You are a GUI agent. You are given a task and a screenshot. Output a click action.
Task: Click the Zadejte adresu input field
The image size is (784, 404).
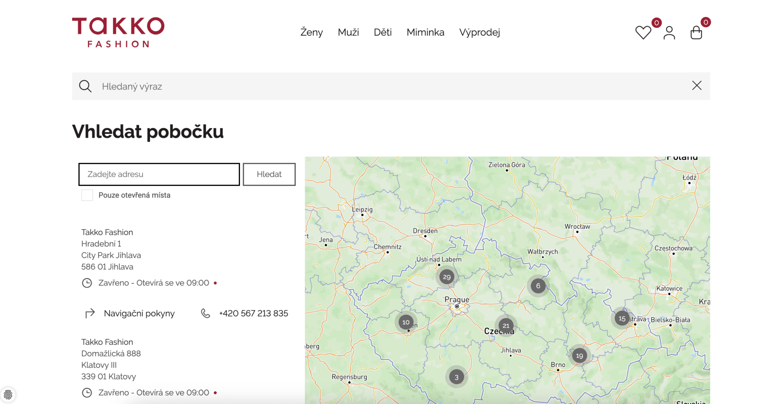coord(158,174)
